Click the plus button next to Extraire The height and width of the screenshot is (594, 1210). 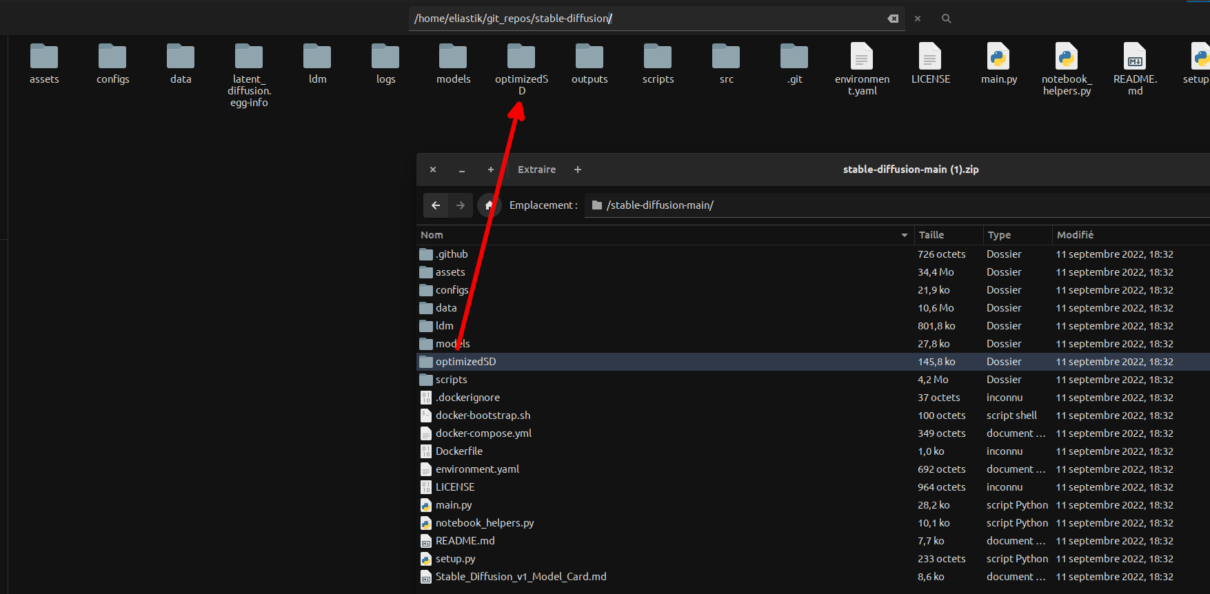[x=578, y=170]
